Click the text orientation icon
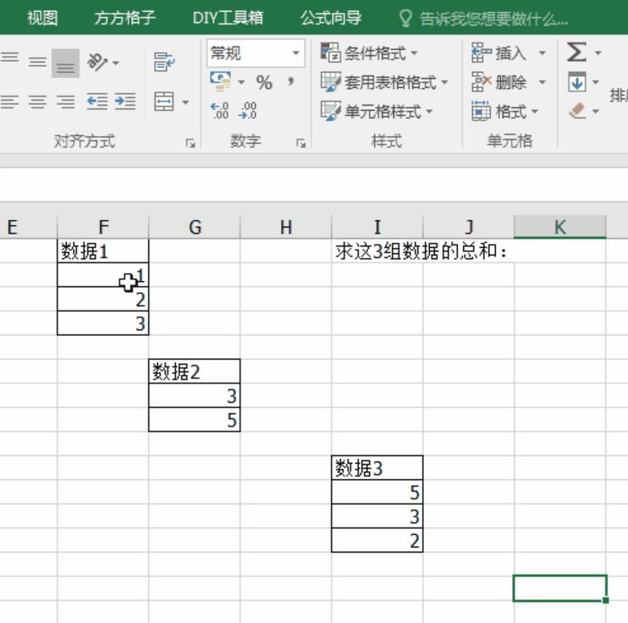628x623 pixels. click(x=97, y=62)
